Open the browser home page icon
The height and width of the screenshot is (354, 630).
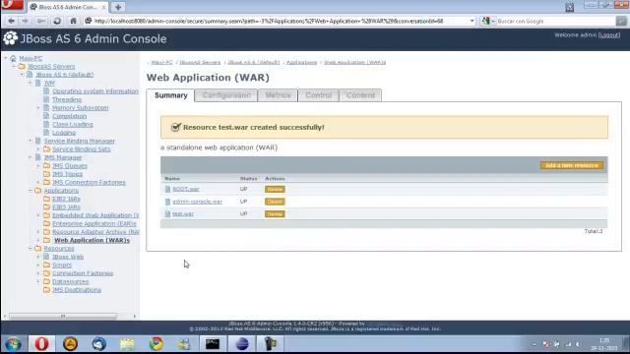pos(73,21)
